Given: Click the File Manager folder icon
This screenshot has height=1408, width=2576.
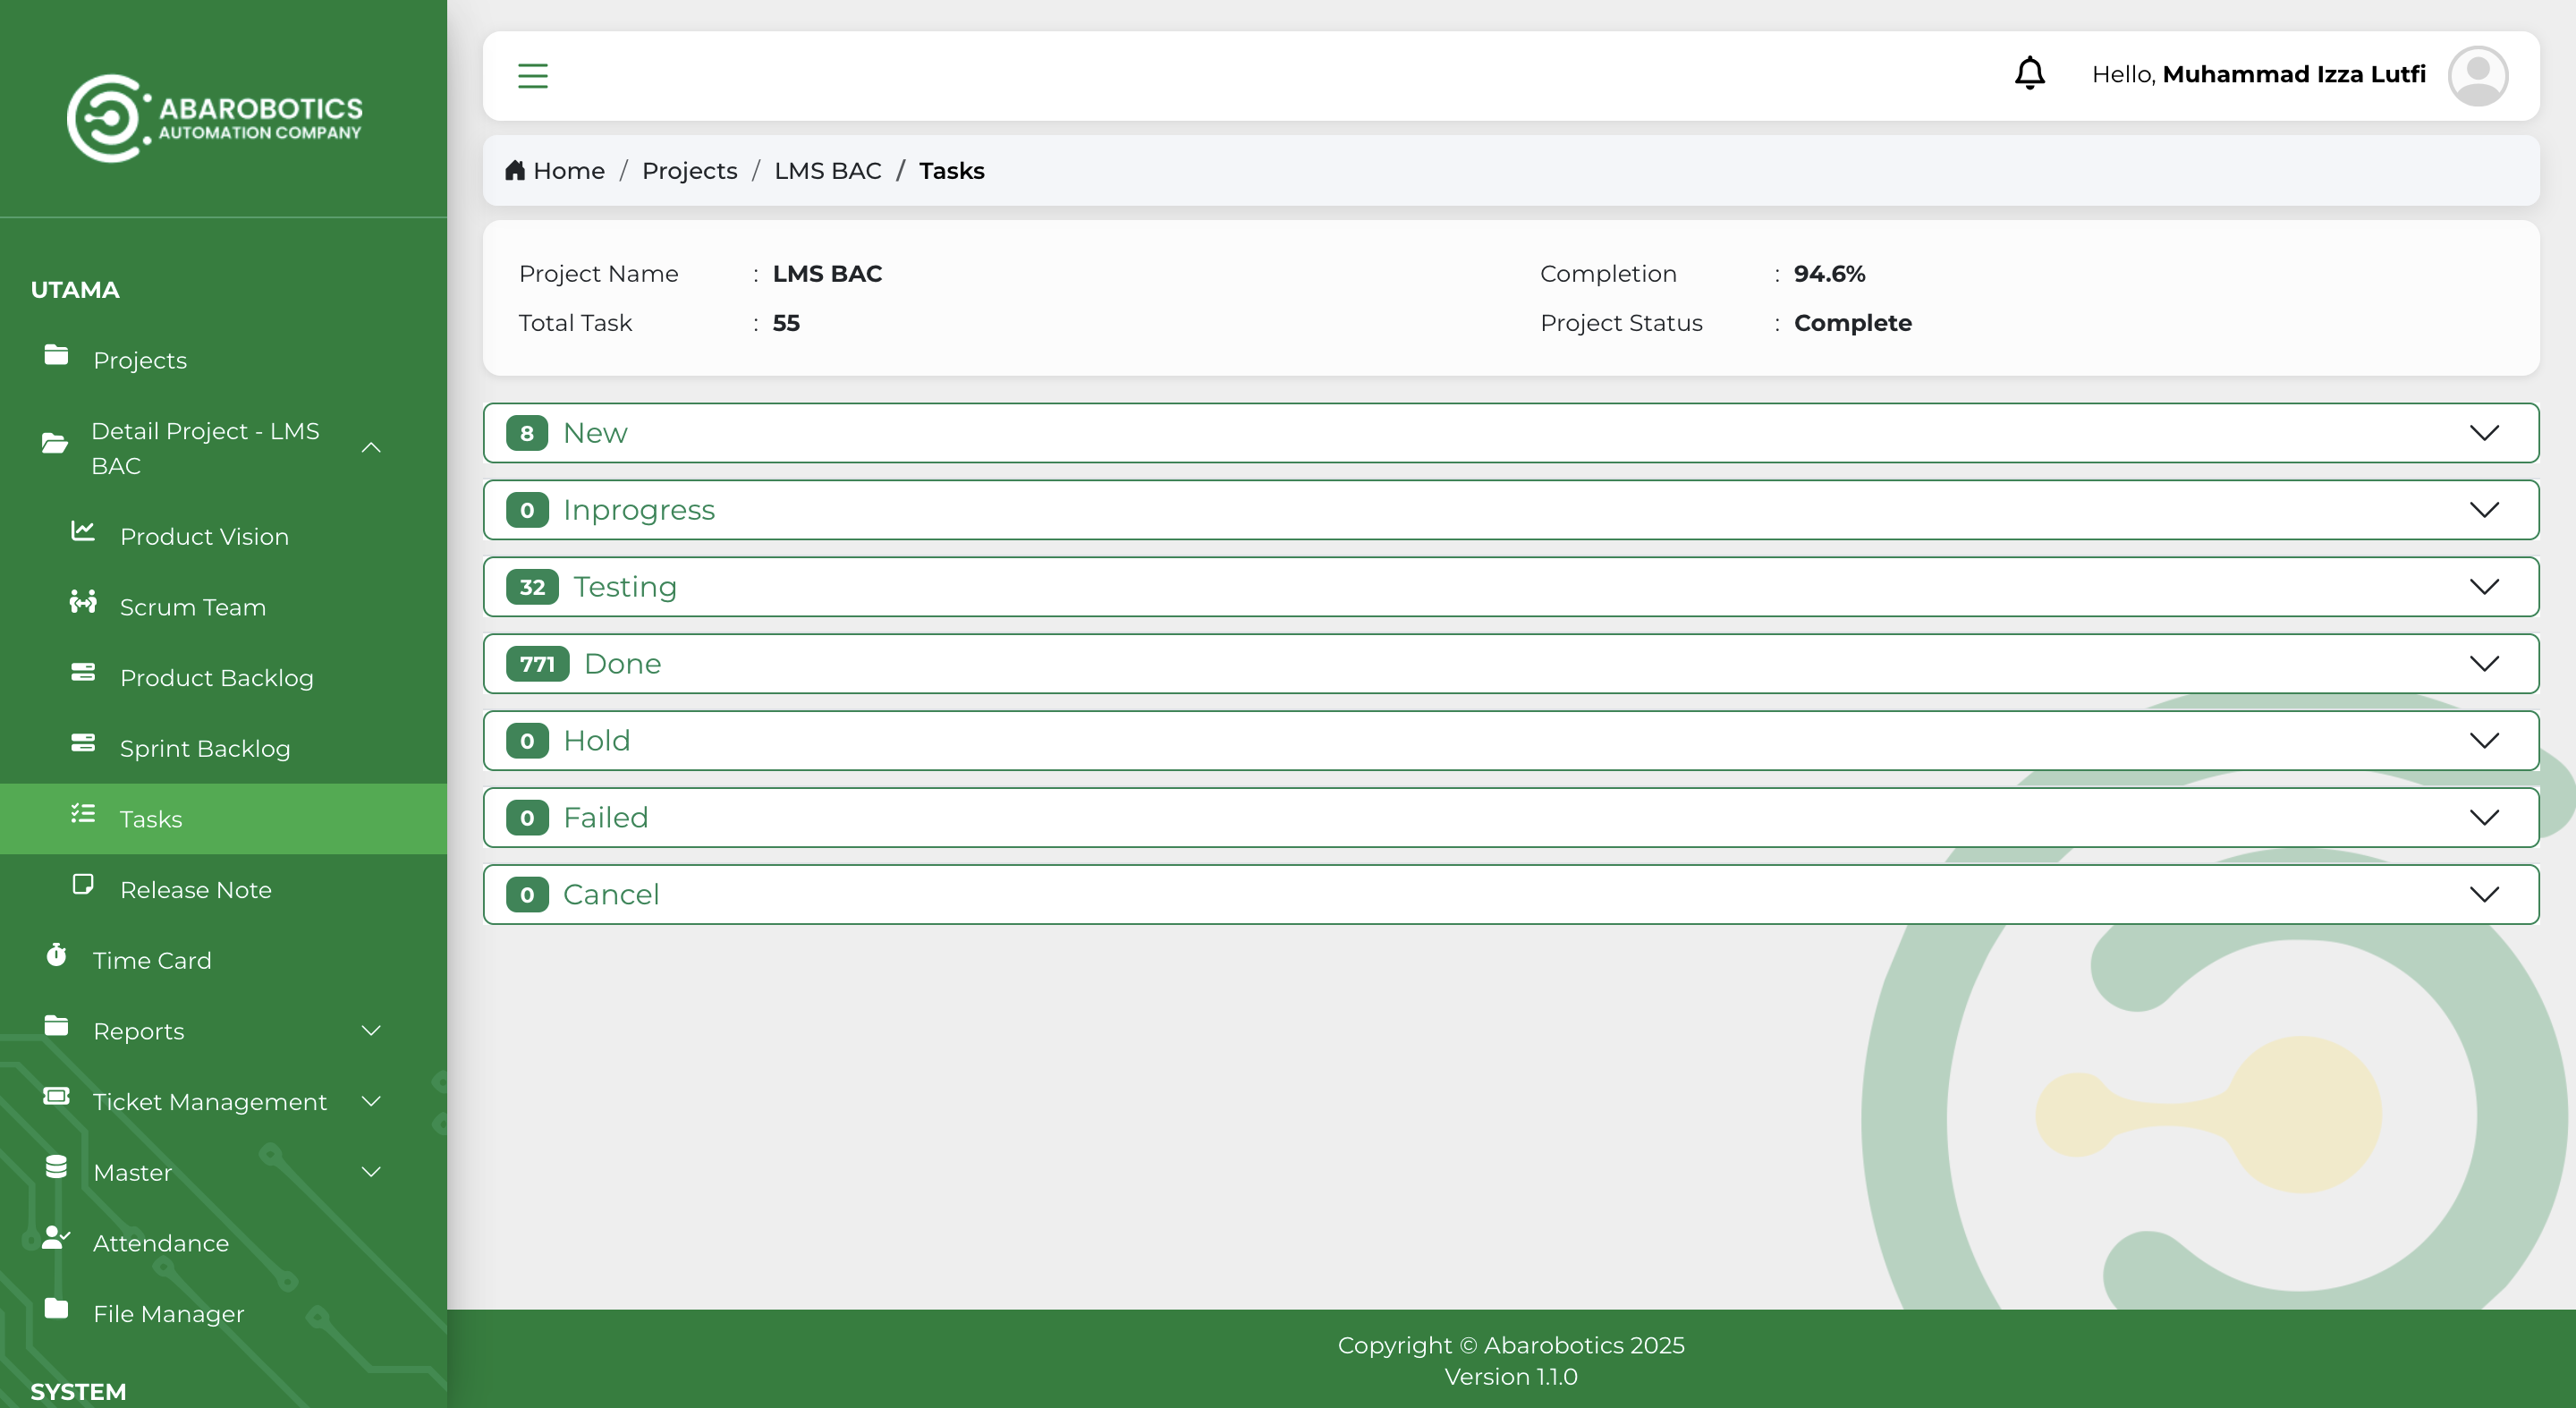Looking at the screenshot, I should point(56,1309).
